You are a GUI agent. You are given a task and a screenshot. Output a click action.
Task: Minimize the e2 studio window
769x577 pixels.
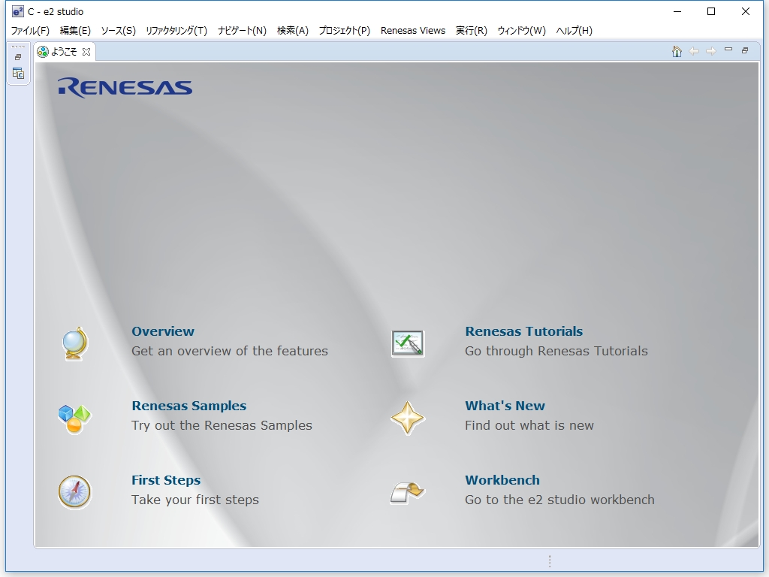[x=678, y=11]
